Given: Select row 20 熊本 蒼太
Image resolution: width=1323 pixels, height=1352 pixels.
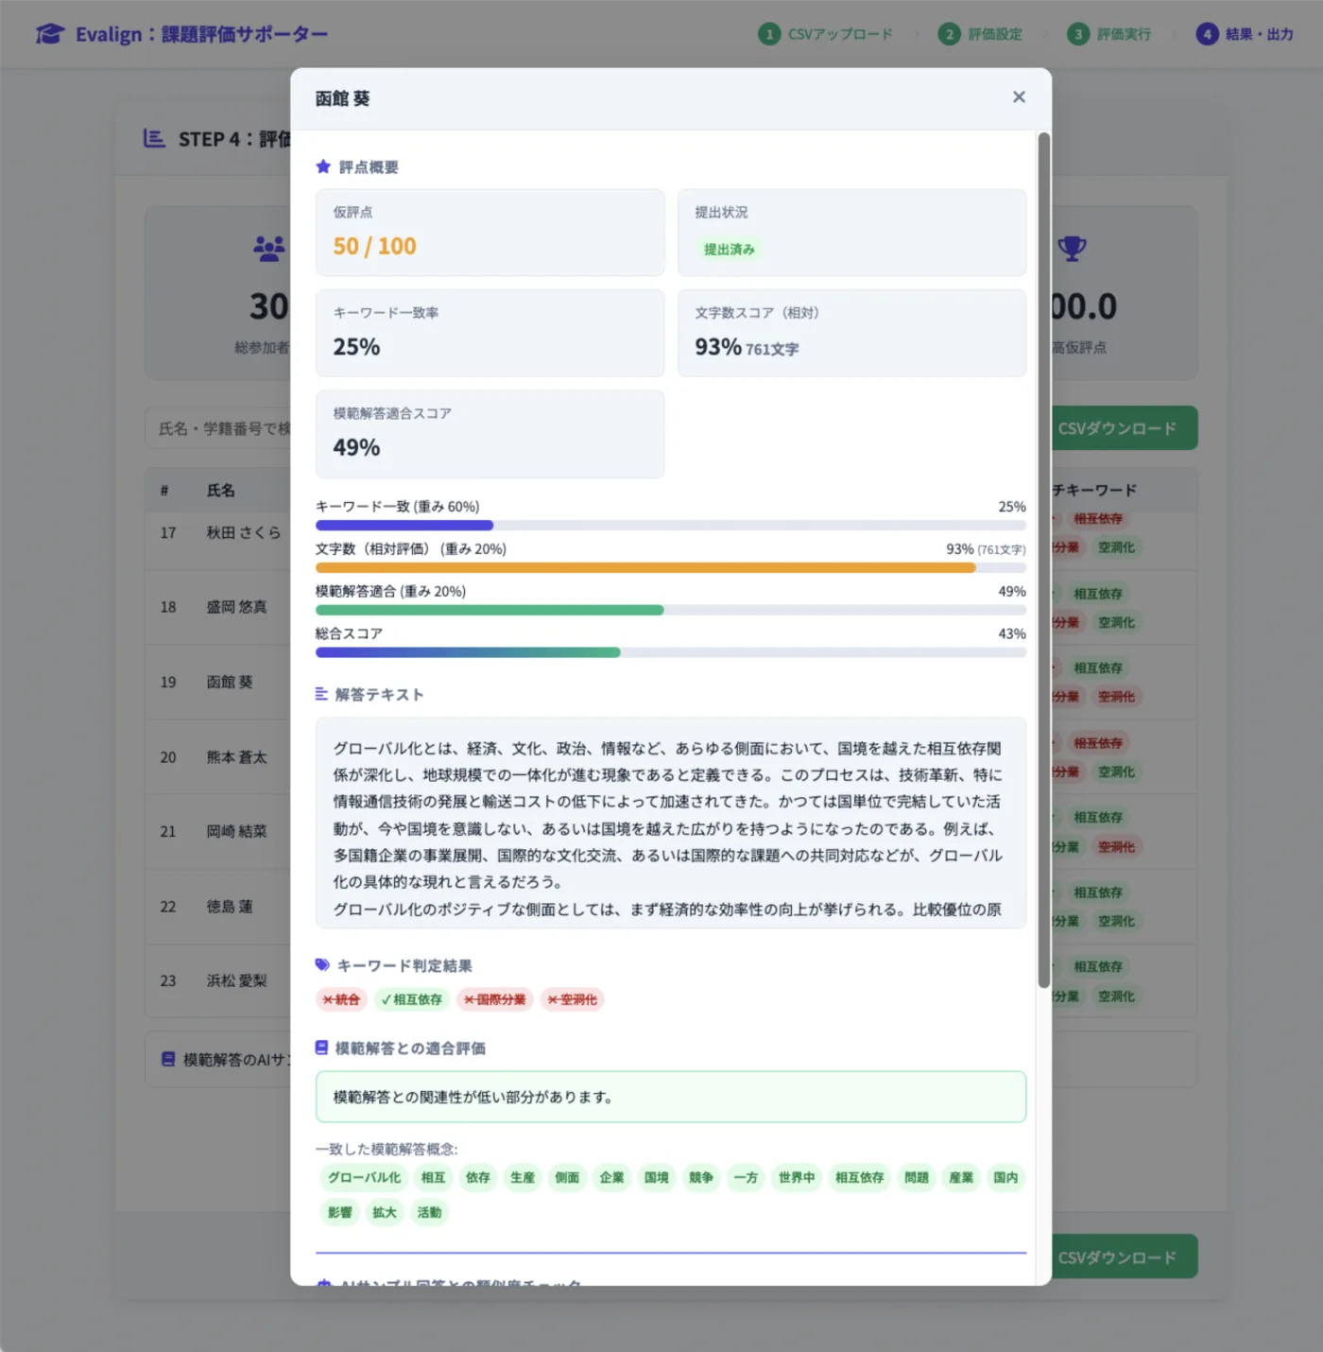Looking at the screenshot, I should pos(217,757).
